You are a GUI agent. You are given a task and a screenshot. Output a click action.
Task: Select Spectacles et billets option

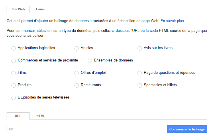click(x=140, y=86)
